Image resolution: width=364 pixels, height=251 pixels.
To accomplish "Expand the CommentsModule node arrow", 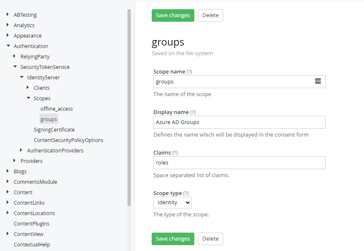I will click(x=8, y=181).
